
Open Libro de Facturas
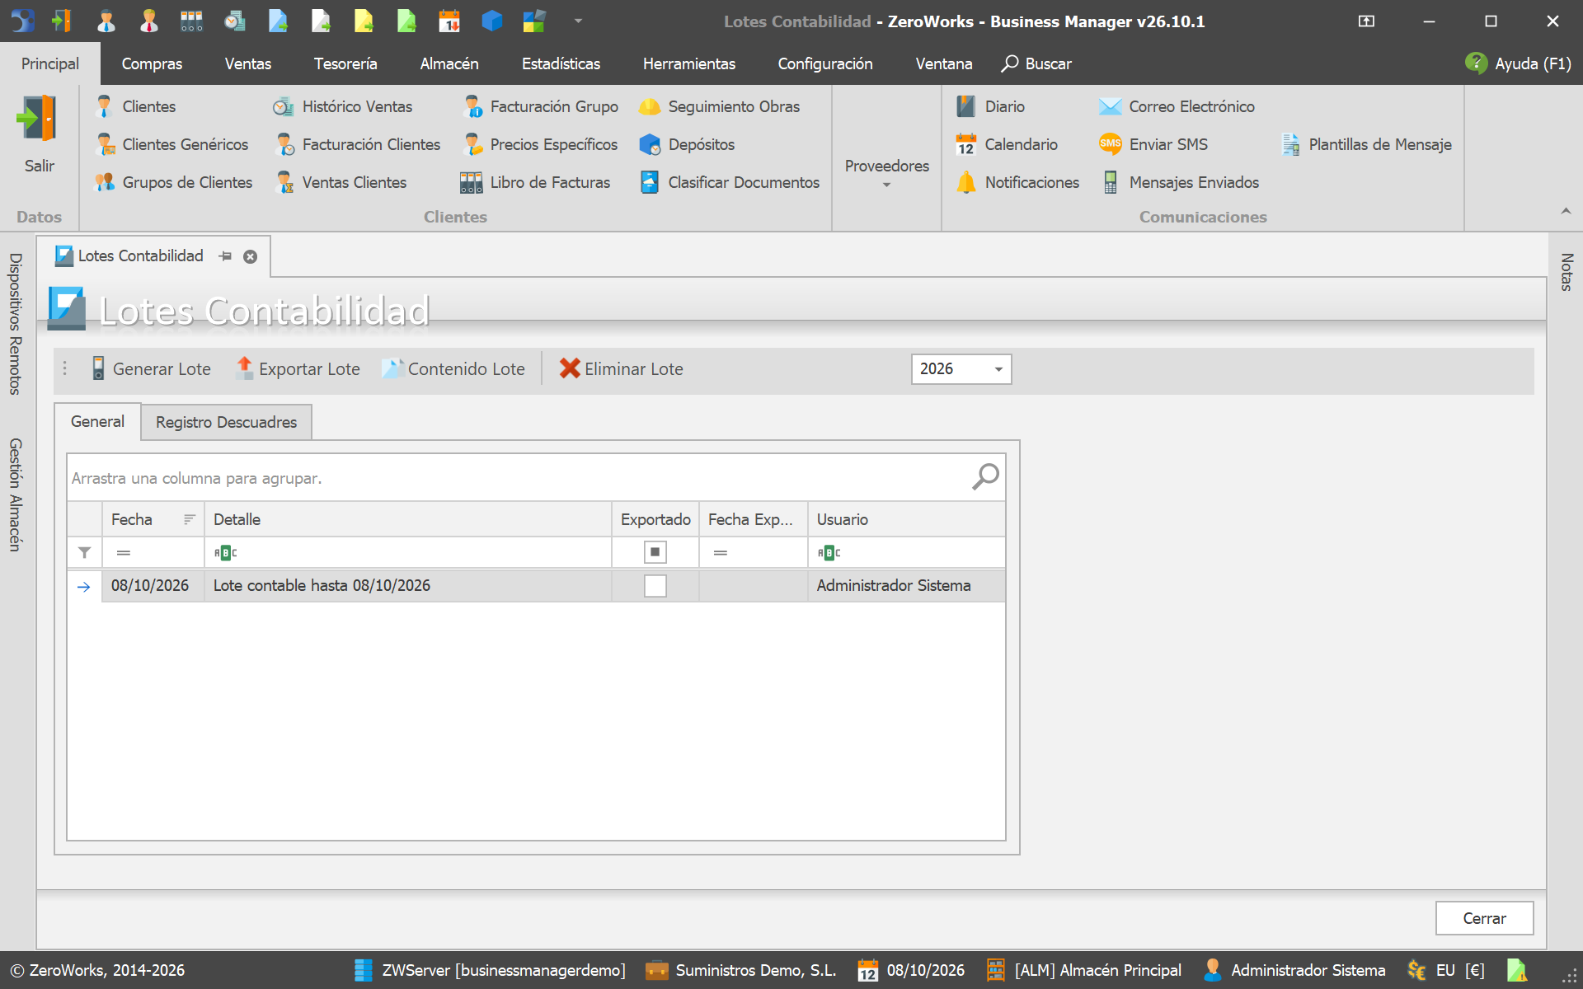tap(536, 182)
